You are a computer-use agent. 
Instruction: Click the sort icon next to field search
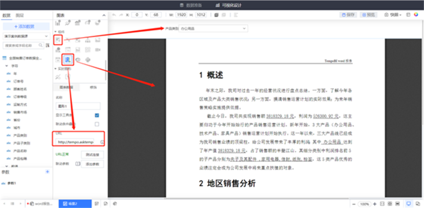coord(48,45)
